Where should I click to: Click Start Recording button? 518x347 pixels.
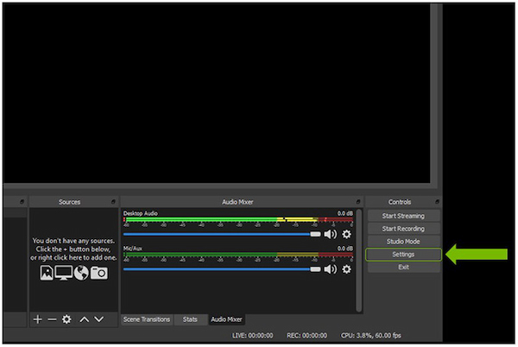[x=403, y=229]
